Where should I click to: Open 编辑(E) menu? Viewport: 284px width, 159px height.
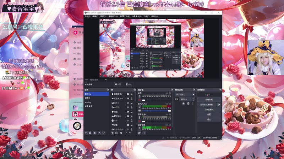point(95,16)
